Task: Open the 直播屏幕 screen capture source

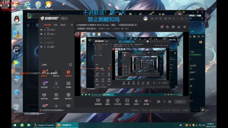Action: pos(98,102)
